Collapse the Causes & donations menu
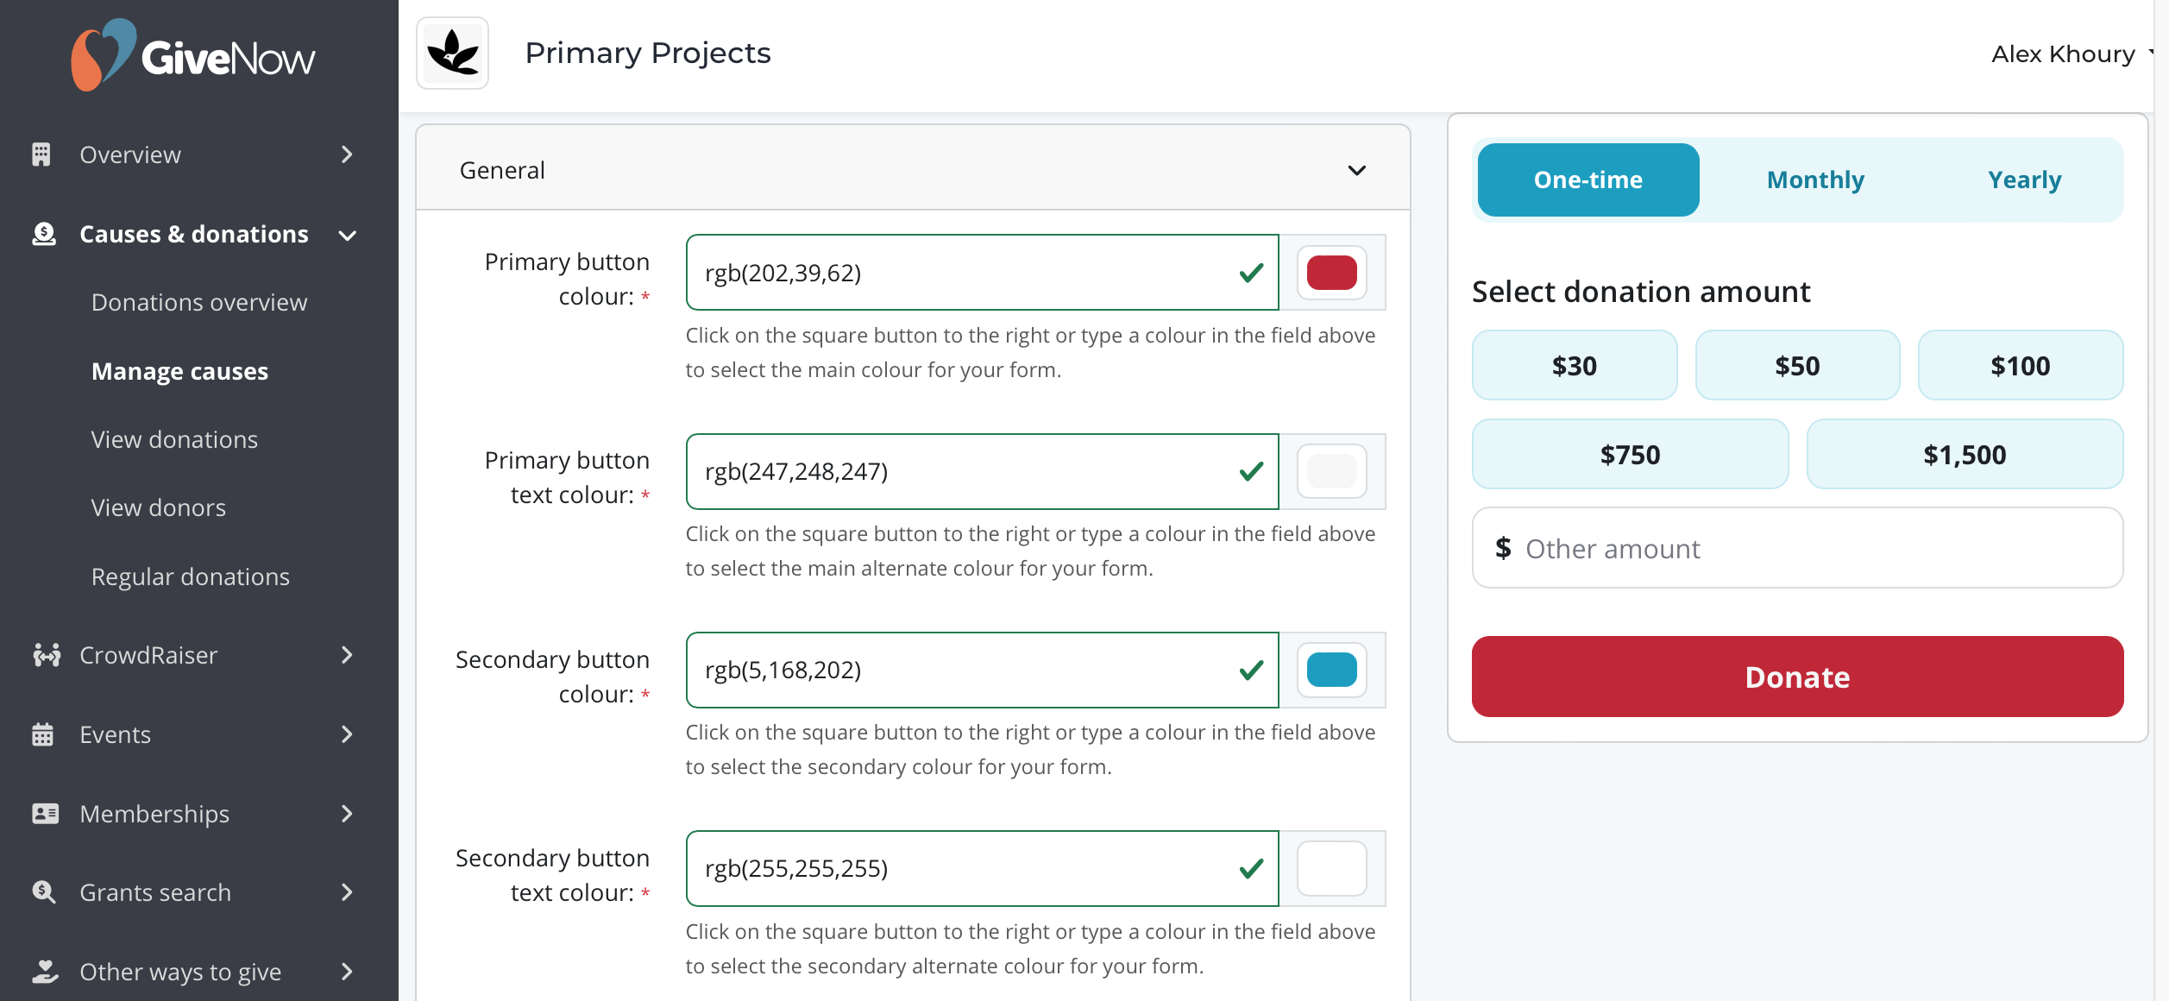Screen dimensions: 2169x1001 click(x=348, y=235)
